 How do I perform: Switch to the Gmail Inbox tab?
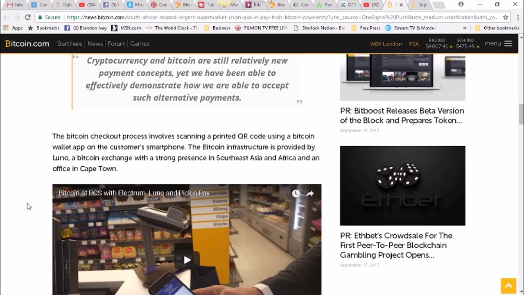[x=16, y=5]
